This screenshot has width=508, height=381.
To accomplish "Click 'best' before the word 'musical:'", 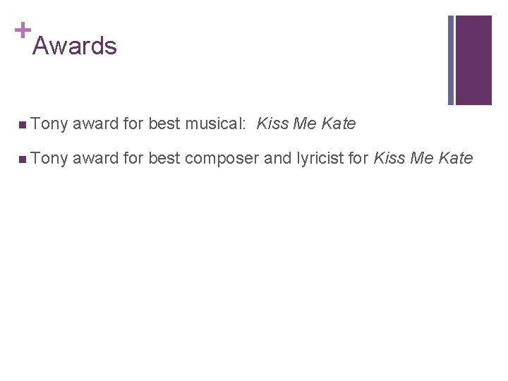I will point(164,123).
